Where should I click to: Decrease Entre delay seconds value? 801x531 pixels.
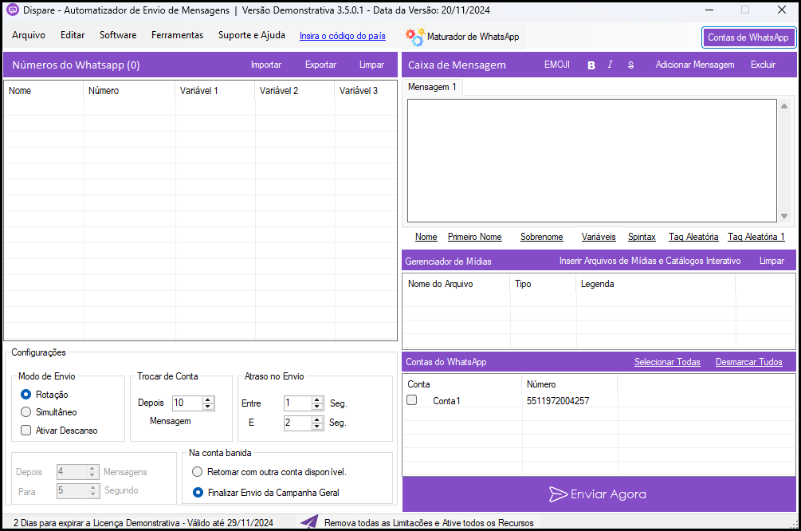pos(317,407)
